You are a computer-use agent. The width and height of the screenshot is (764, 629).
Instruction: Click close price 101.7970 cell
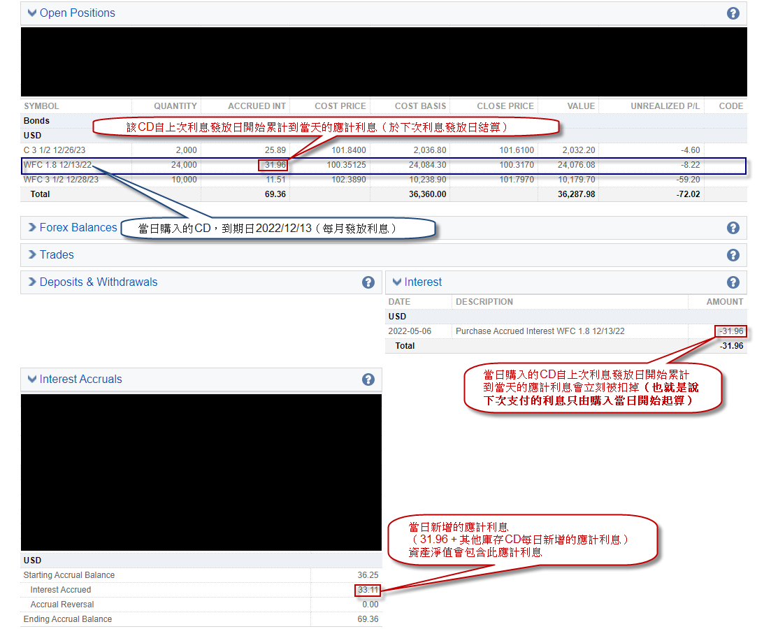coord(517,180)
